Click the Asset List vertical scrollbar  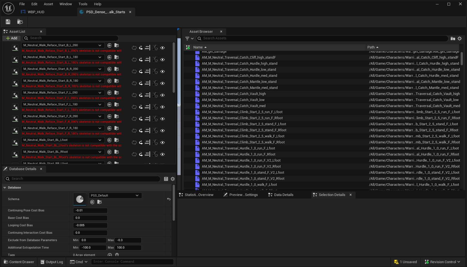pos(174,68)
